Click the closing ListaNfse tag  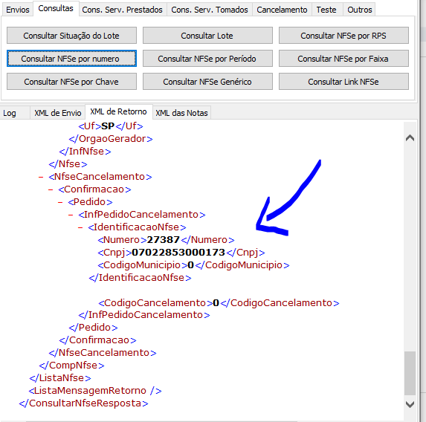(60, 378)
